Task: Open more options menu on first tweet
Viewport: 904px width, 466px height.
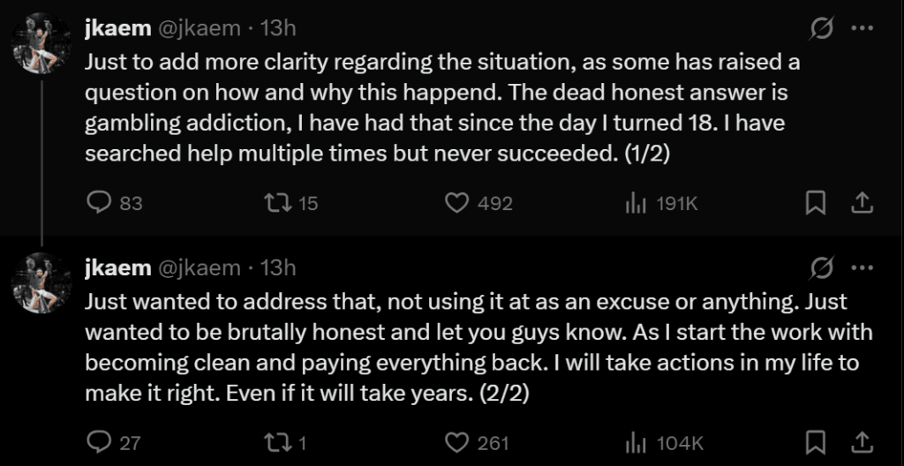Action: 862,28
